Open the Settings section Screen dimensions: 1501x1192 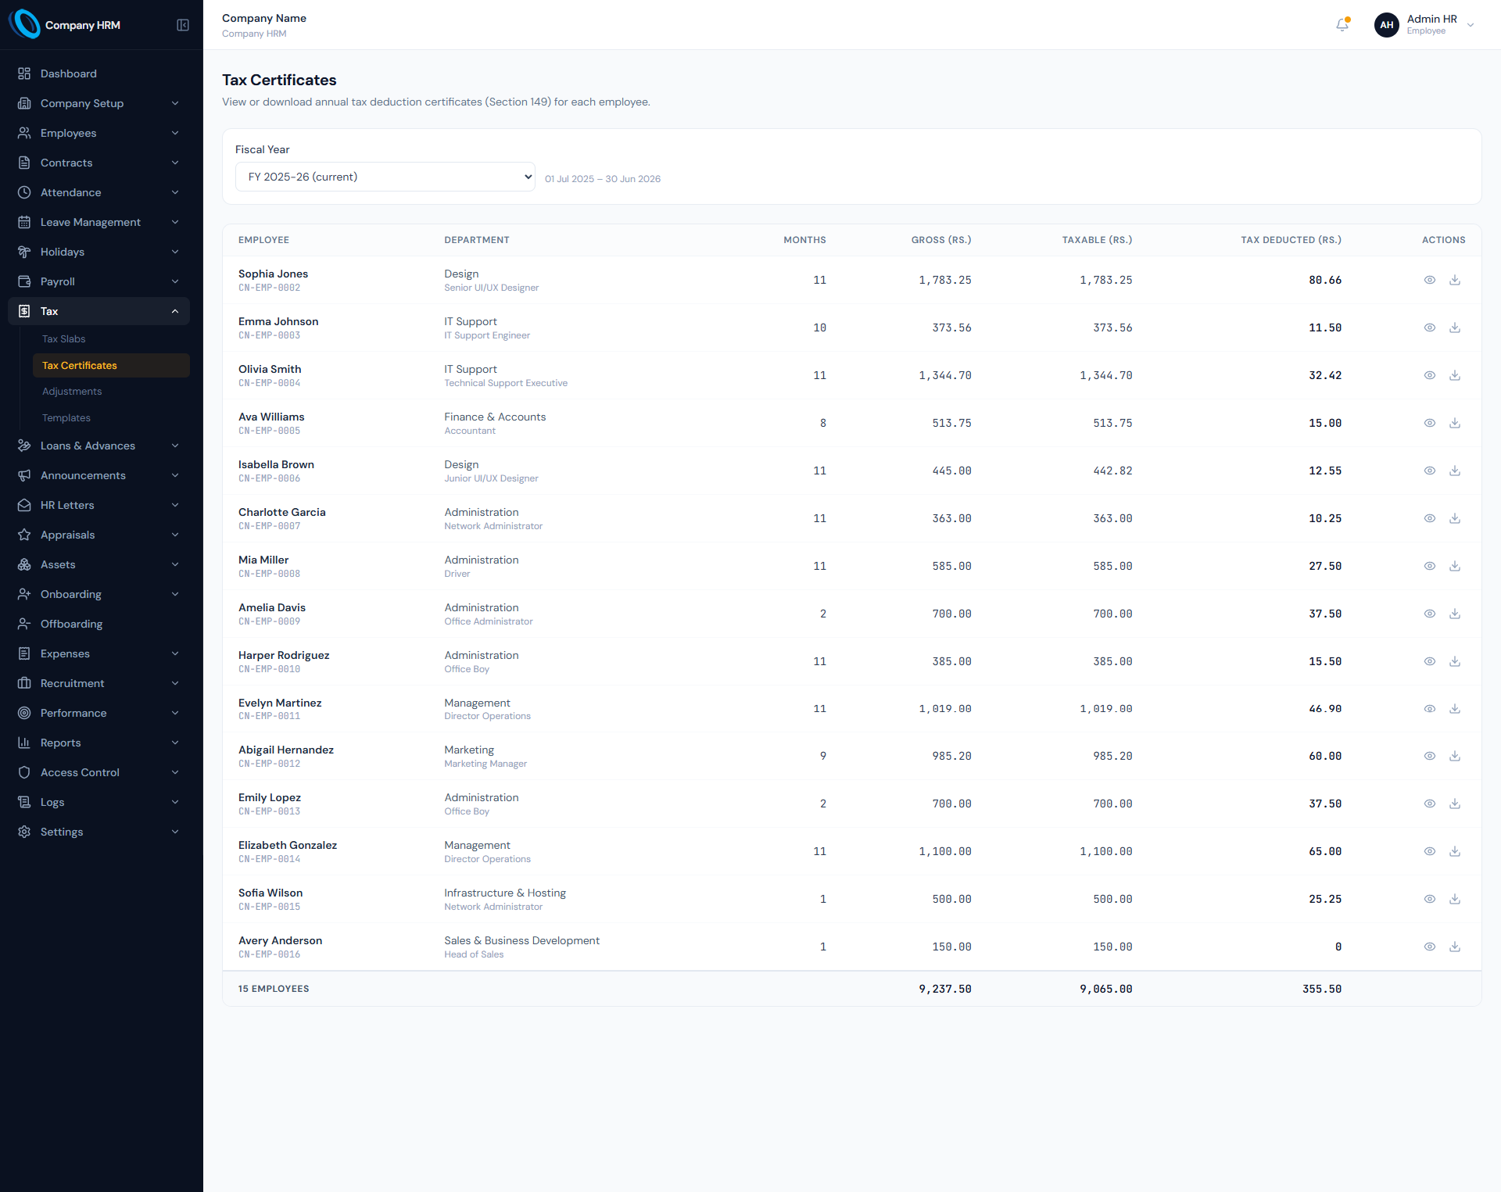(99, 832)
